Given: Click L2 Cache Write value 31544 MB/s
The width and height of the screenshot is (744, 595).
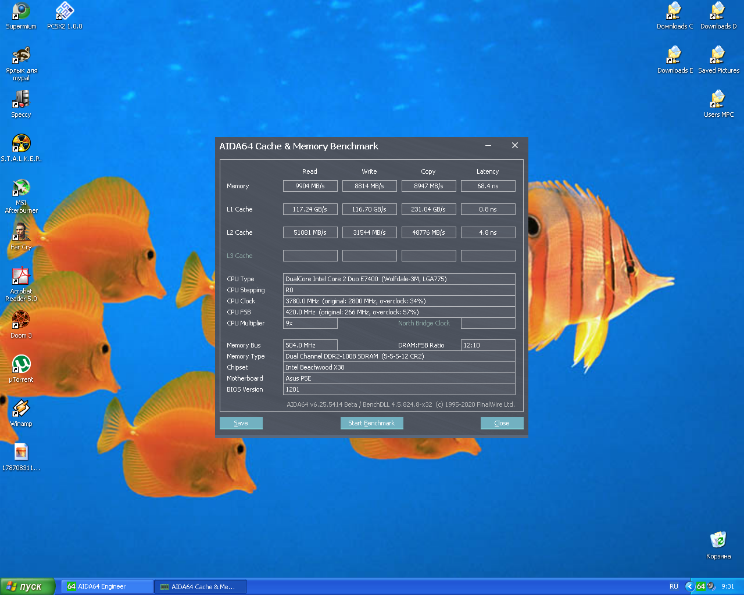Looking at the screenshot, I should pos(370,232).
